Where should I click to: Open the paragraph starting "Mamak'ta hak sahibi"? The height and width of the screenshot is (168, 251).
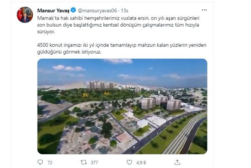coord(118,25)
